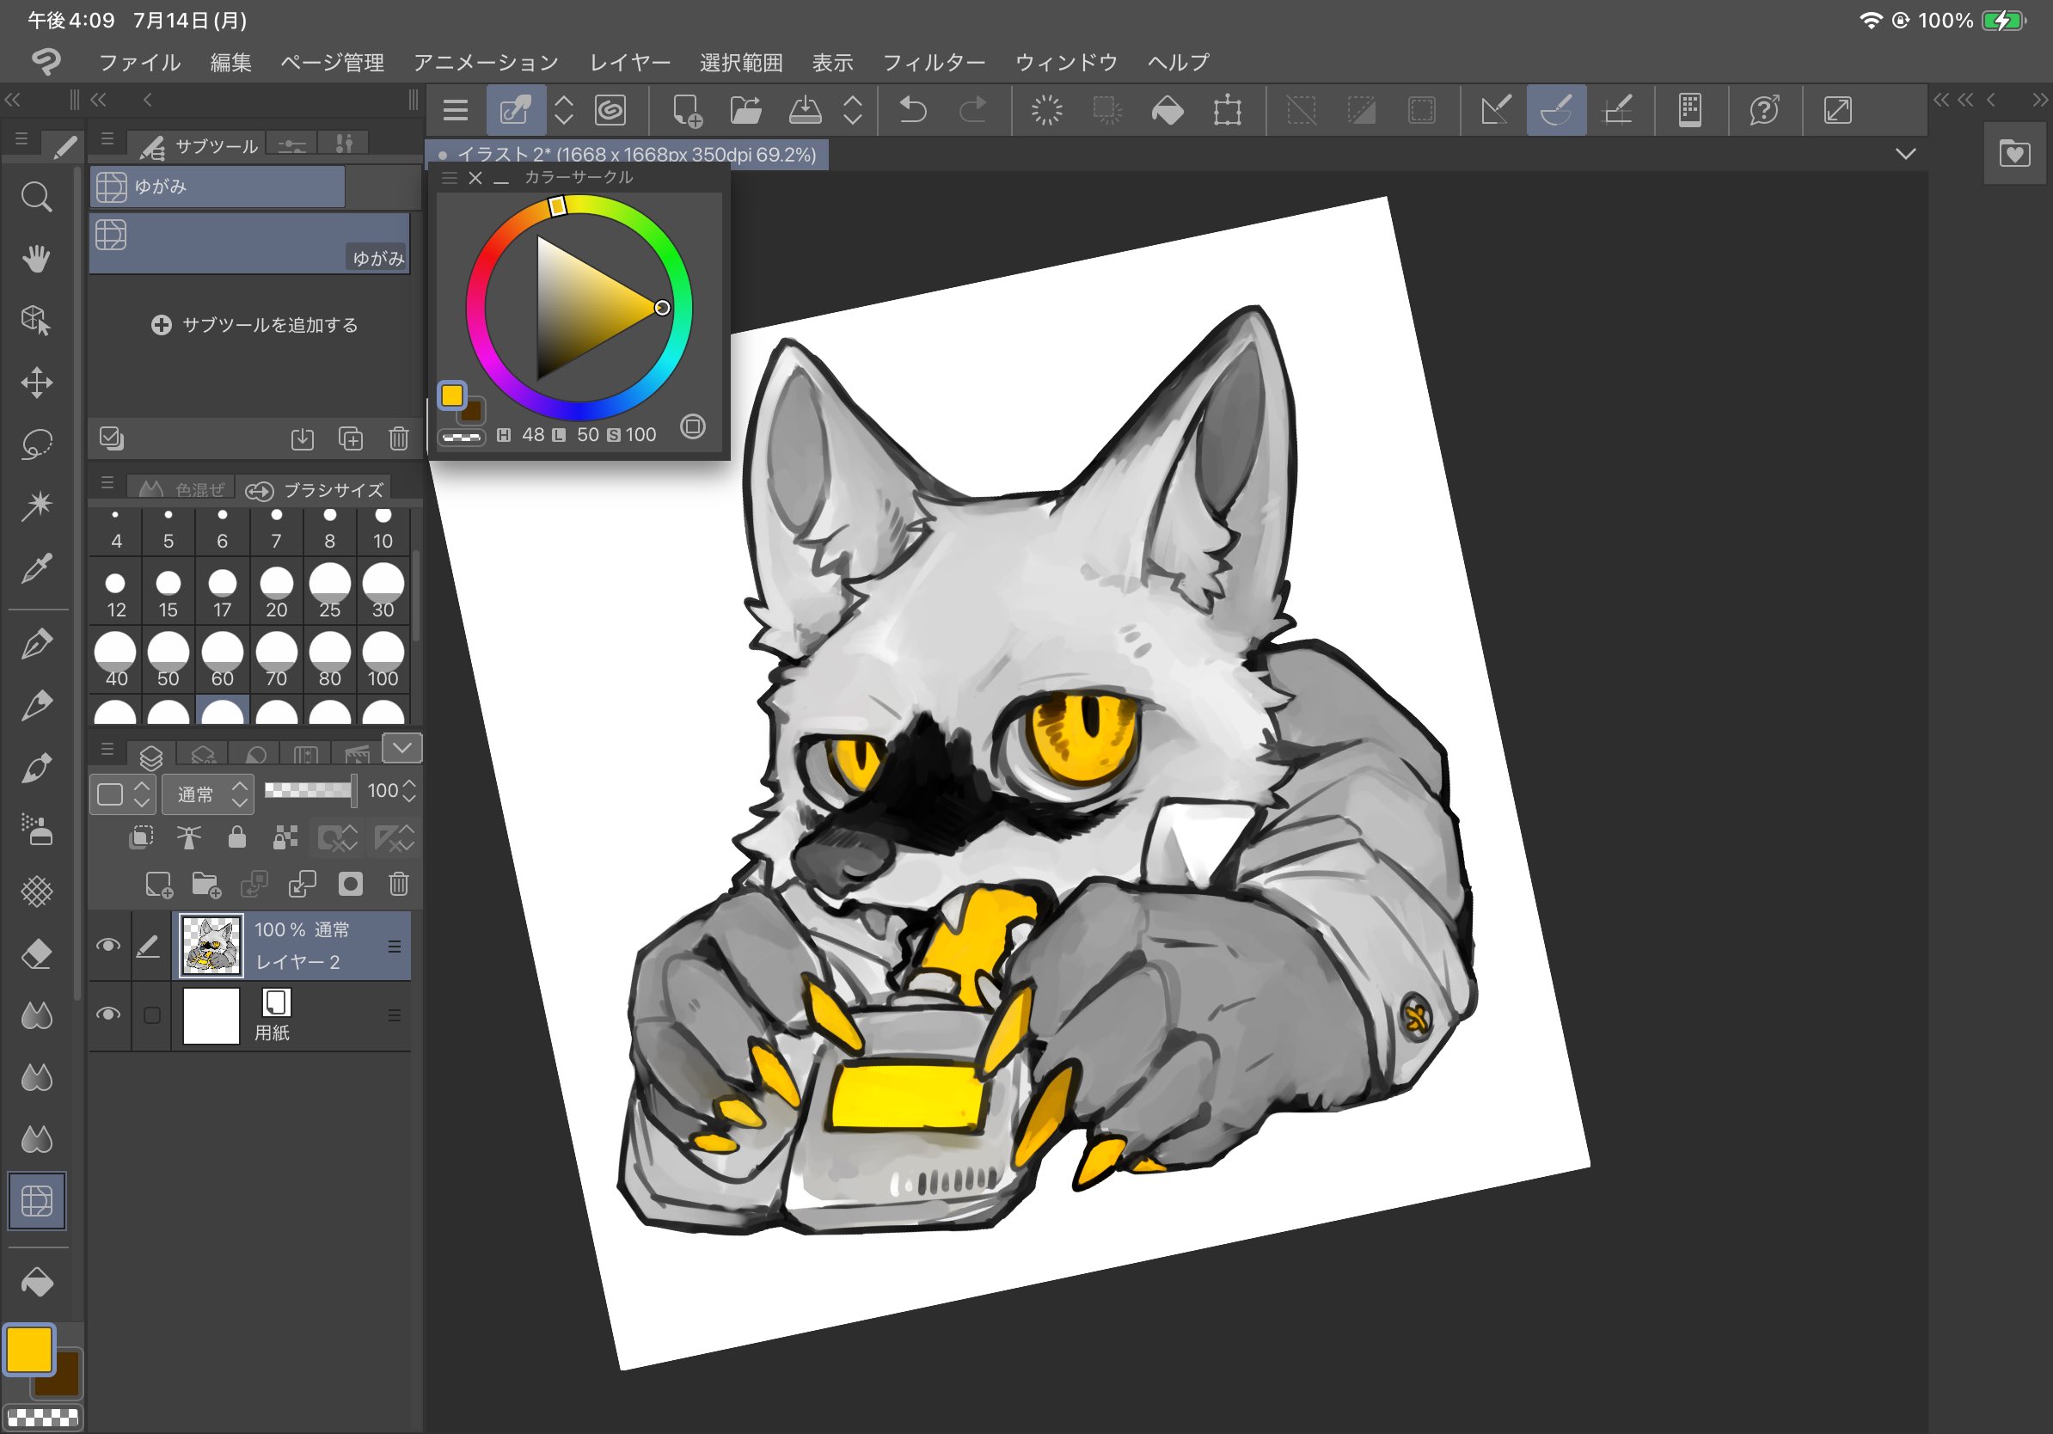Click サブツールを追加する button
2053x1434 pixels.
(254, 324)
